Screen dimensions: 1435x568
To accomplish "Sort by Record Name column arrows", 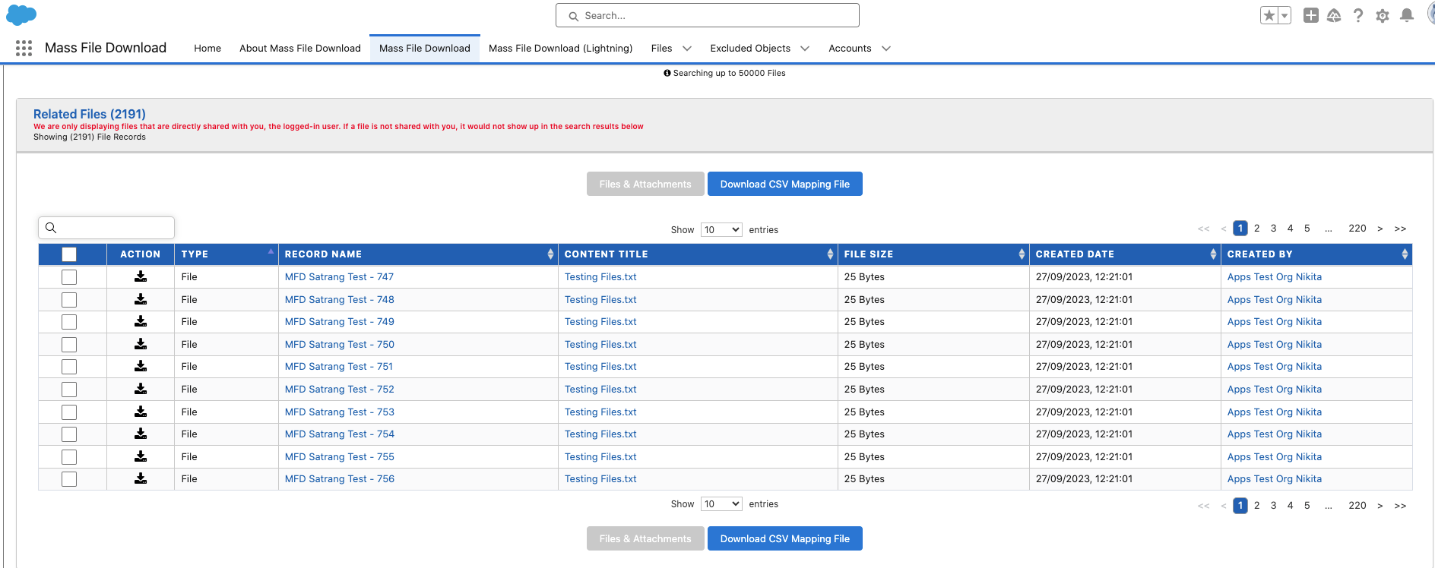I will click(x=550, y=254).
